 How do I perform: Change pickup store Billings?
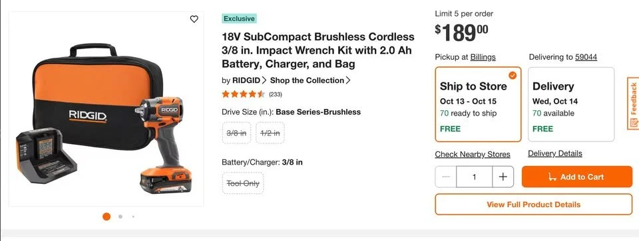[483, 57]
